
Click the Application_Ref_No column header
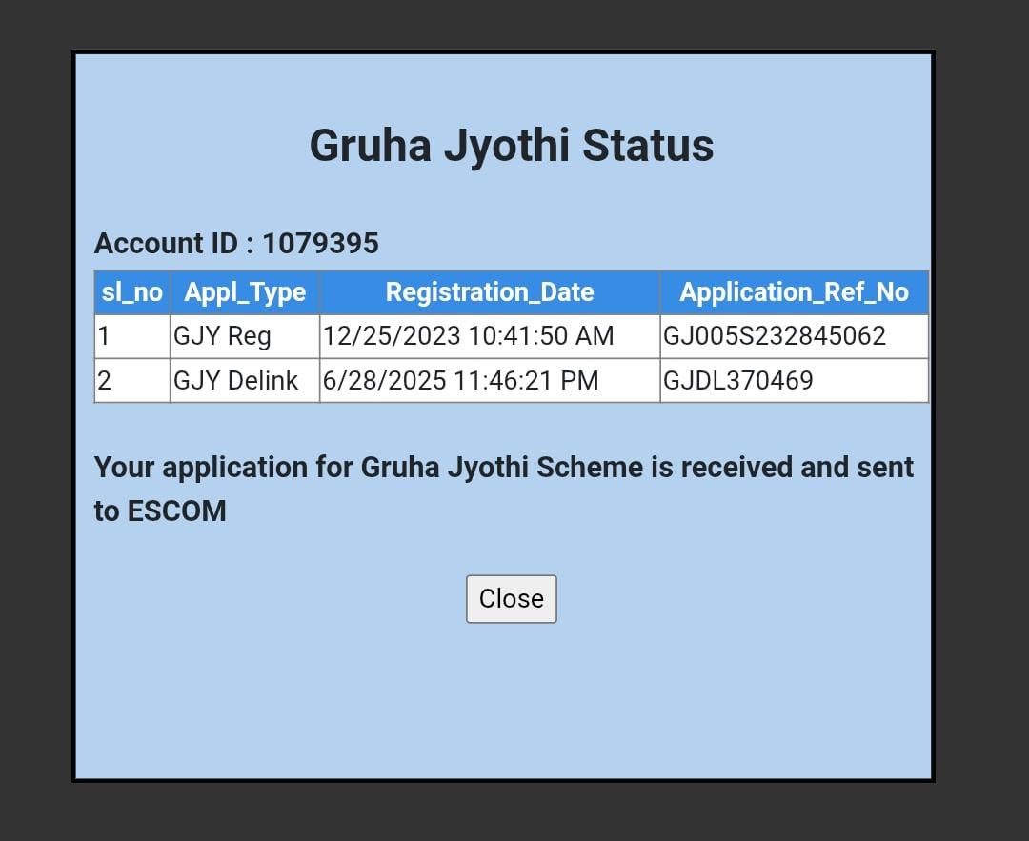[x=794, y=292]
